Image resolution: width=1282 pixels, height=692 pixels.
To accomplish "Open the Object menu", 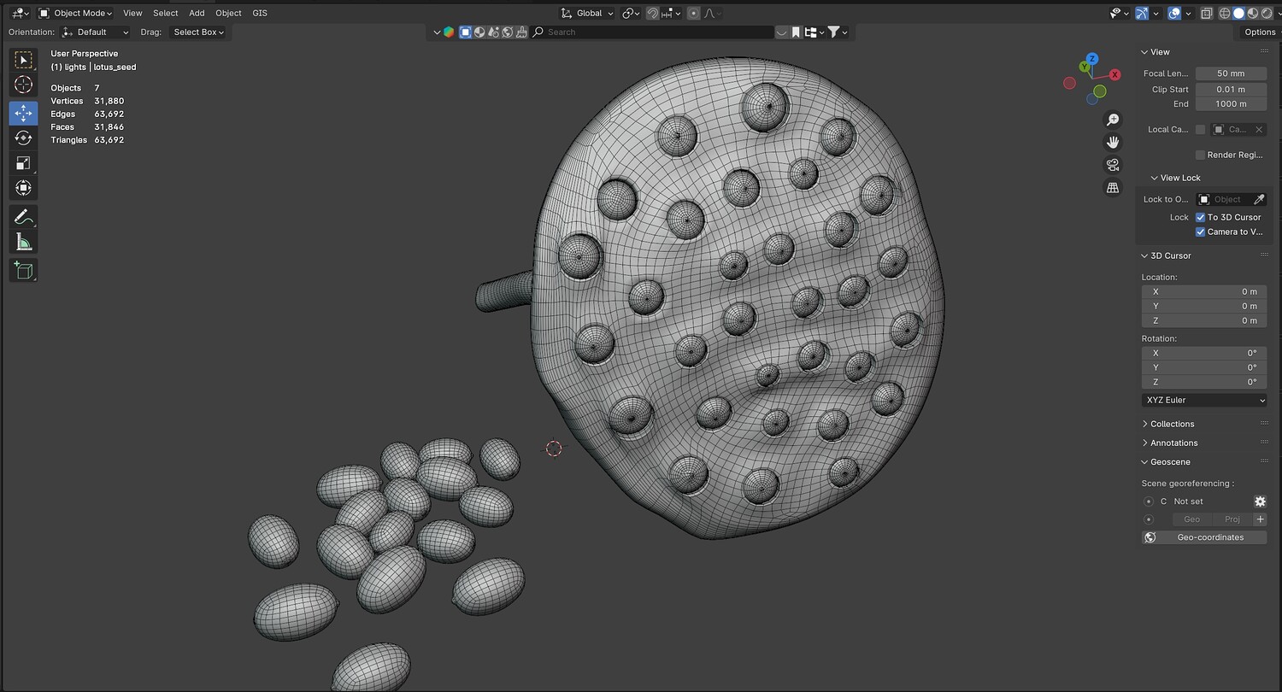I will coord(228,13).
